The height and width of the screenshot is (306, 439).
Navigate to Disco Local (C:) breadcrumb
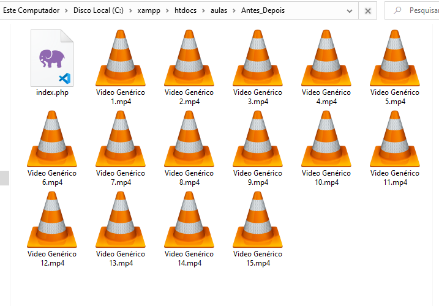(x=99, y=10)
